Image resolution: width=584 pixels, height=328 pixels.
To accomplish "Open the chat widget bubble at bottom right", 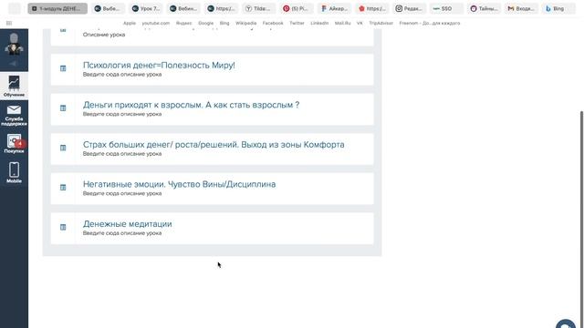I will 566,324.
